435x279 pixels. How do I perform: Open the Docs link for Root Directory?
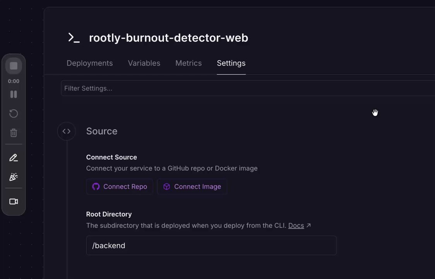[296, 226]
